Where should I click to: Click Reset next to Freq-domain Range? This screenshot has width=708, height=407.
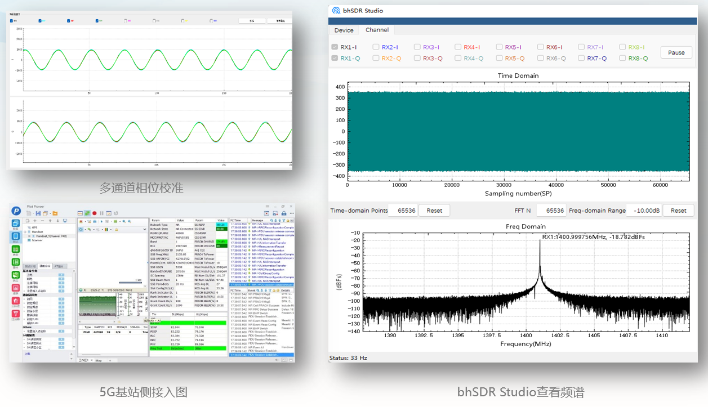[678, 211]
